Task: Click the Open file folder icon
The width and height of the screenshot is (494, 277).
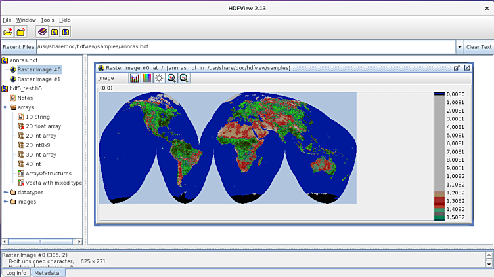Action: click(x=8, y=31)
